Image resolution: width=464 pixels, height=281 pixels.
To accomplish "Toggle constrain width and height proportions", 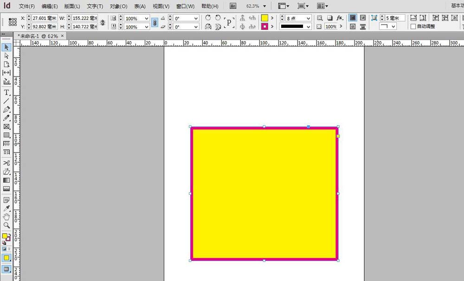I will pyautogui.click(x=103, y=22).
